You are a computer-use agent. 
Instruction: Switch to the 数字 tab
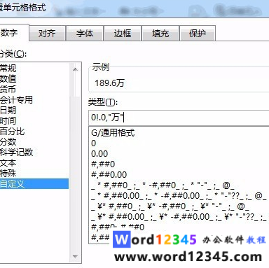click(x=14, y=33)
